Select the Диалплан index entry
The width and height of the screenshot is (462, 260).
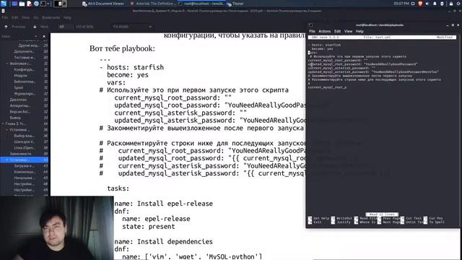pyautogui.click(x=18, y=100)
